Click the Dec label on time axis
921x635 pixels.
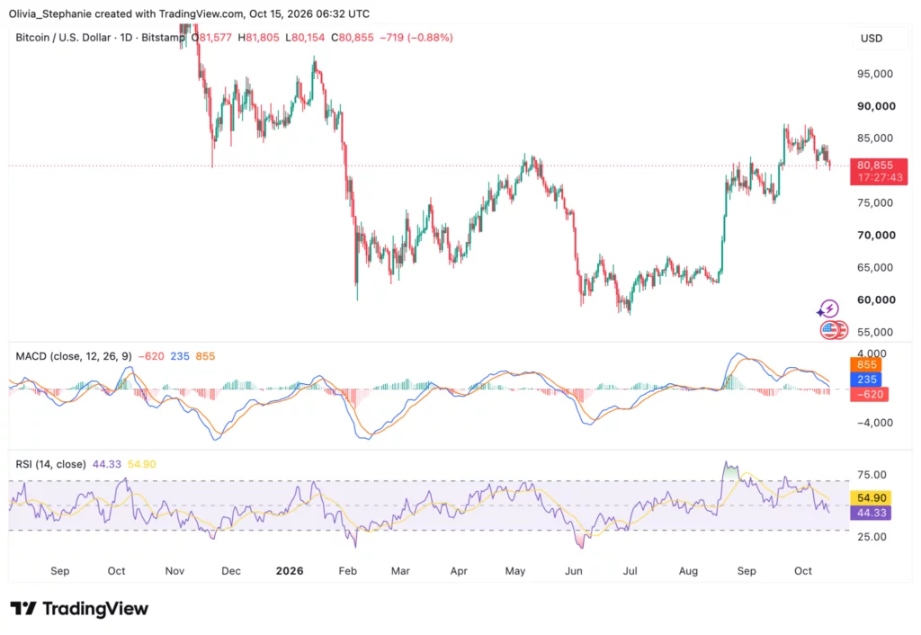[x=231, y=571]
